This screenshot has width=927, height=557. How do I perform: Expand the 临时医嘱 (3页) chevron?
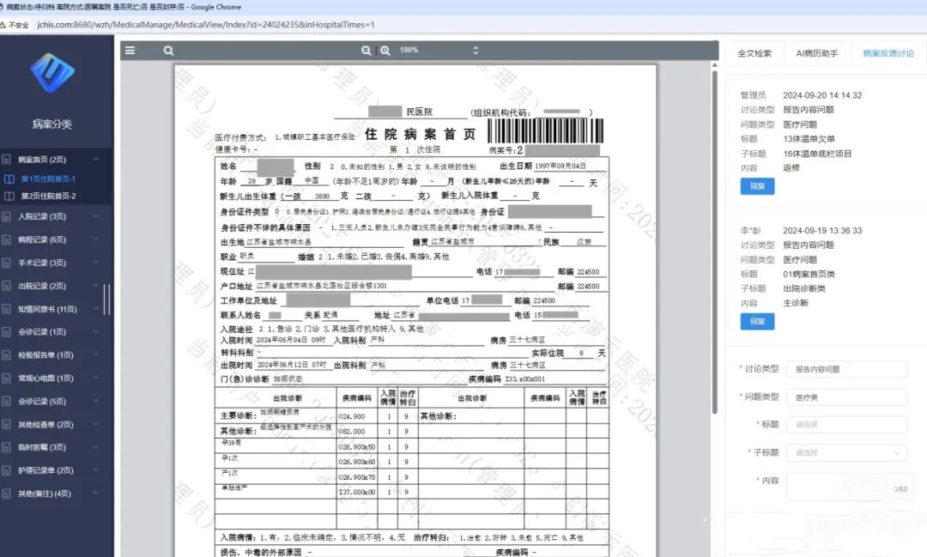(x=96, y=447)
